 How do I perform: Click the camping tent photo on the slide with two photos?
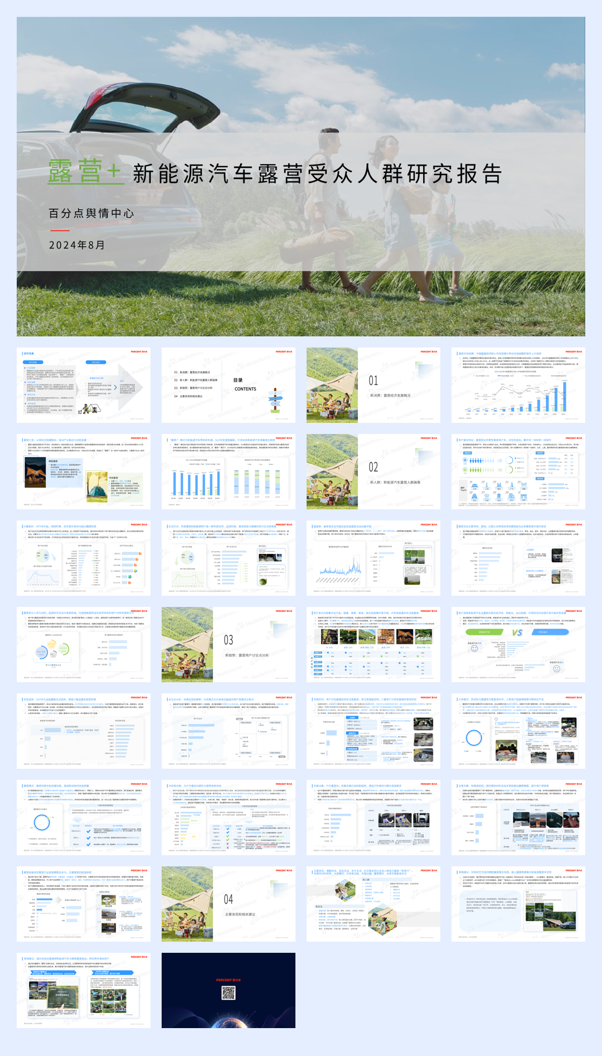click(96, 485)
